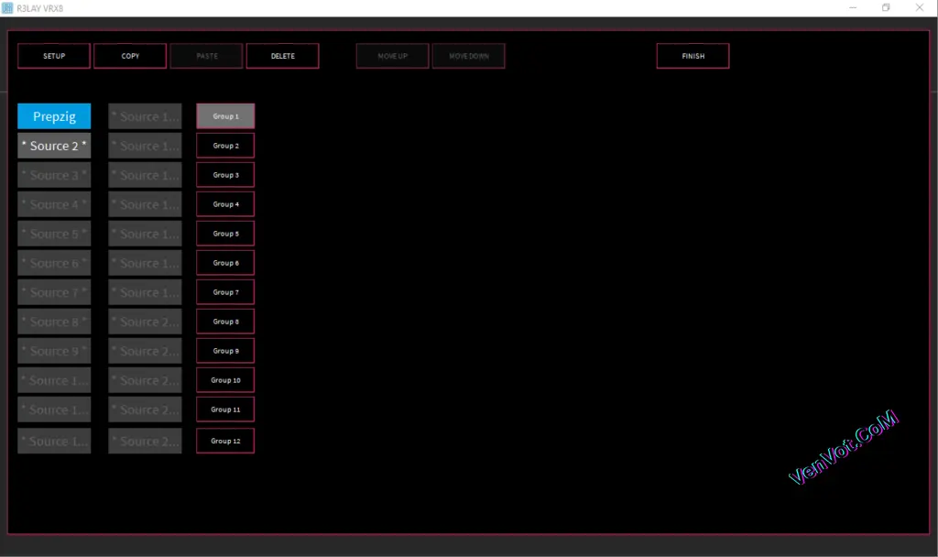
Task: Choose Group 7
Action: [225, 292]
